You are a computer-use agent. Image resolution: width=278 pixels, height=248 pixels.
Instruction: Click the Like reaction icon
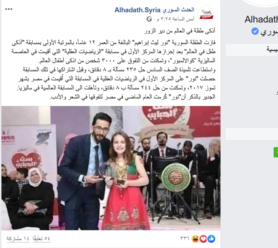[x=211, y=239]
